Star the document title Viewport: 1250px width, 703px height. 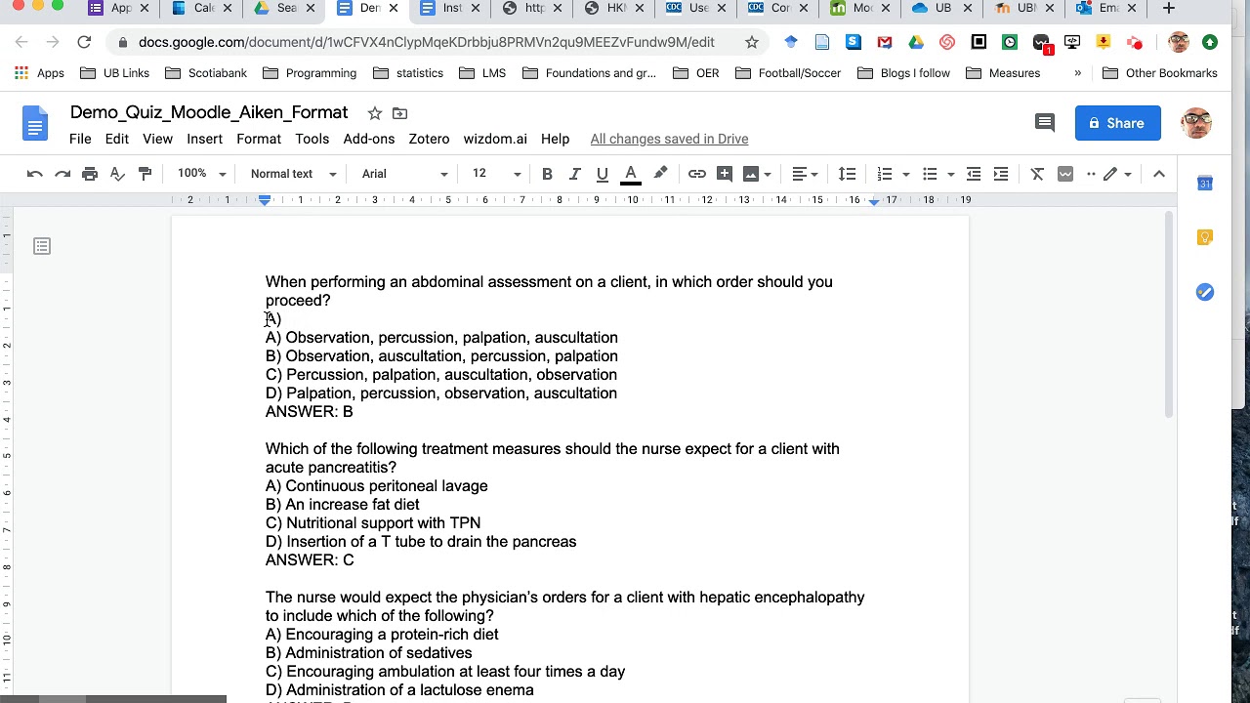coord(374,113)
